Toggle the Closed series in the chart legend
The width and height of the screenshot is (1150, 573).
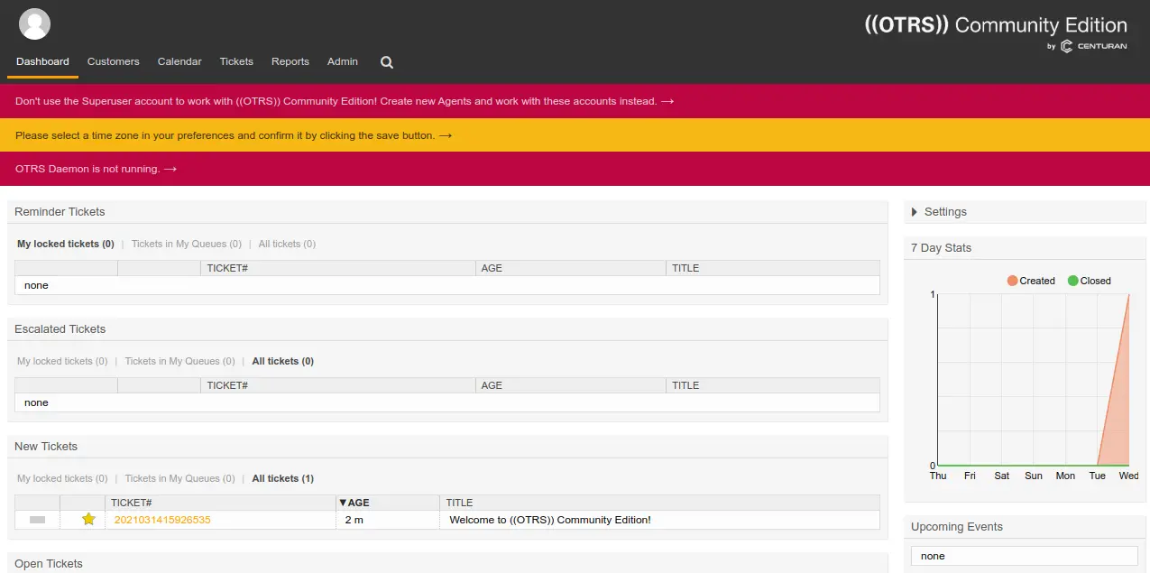(1090, 281)
